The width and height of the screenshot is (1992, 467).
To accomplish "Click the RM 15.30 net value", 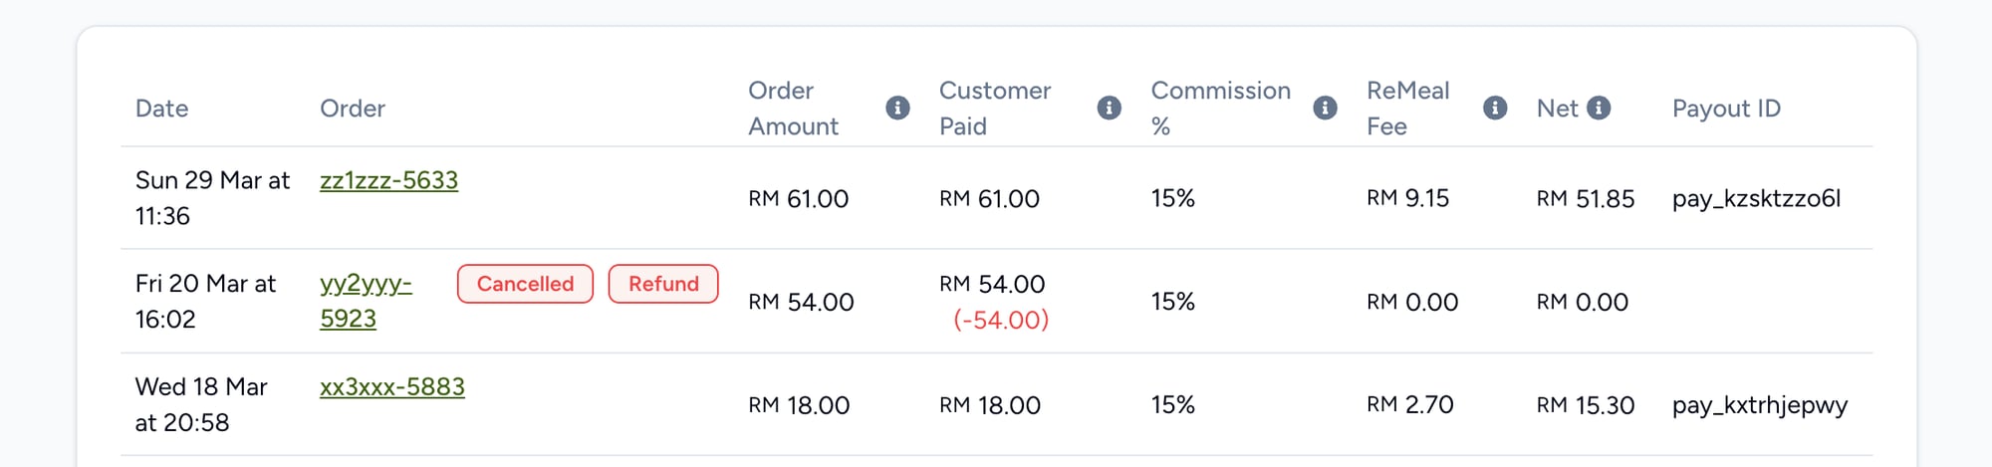I will (x=1585, y=405).
